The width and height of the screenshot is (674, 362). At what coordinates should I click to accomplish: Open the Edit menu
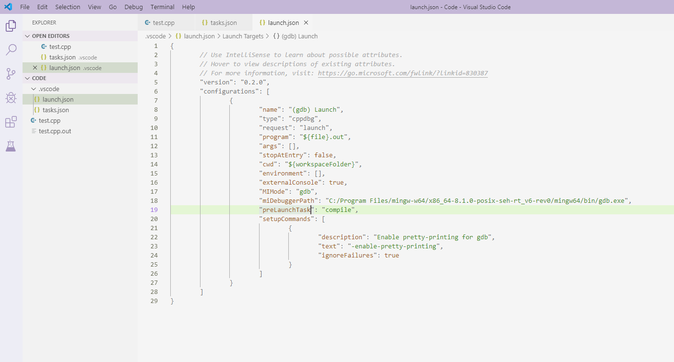pyautogui.click(x=42, y=7)
